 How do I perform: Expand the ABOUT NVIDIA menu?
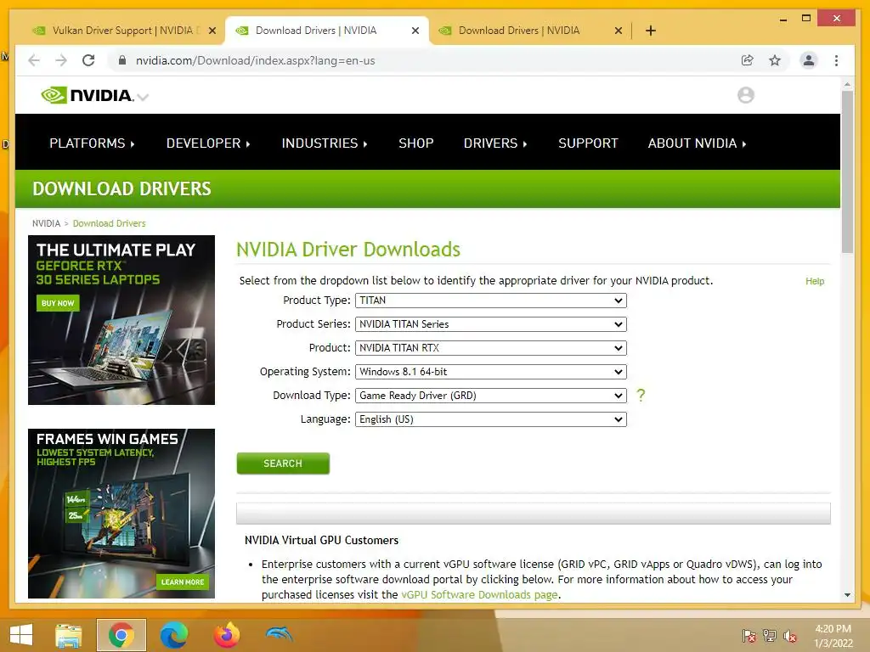point(697,143)
